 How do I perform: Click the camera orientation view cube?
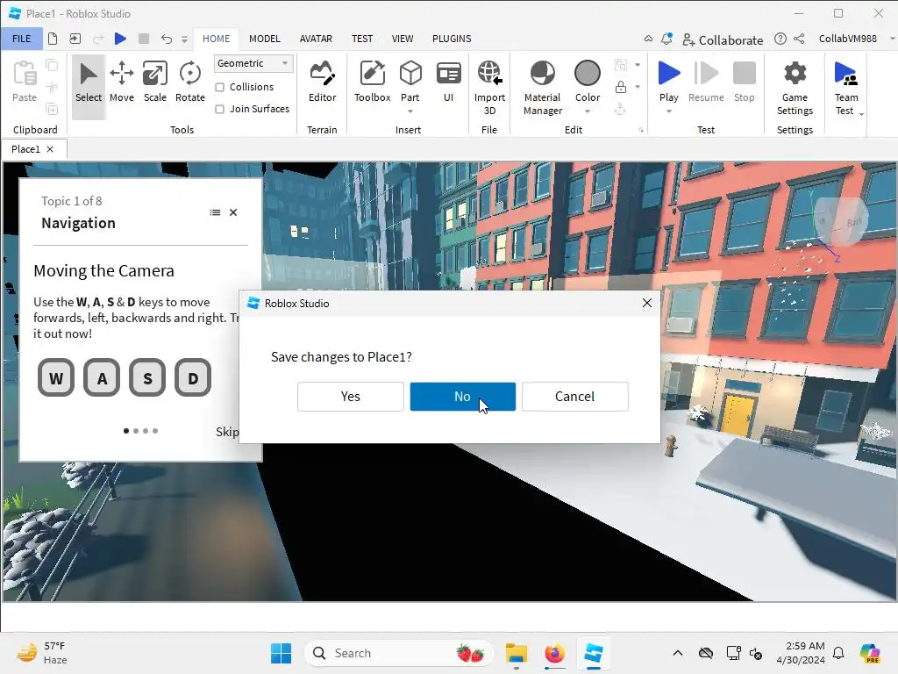(839, 220)
